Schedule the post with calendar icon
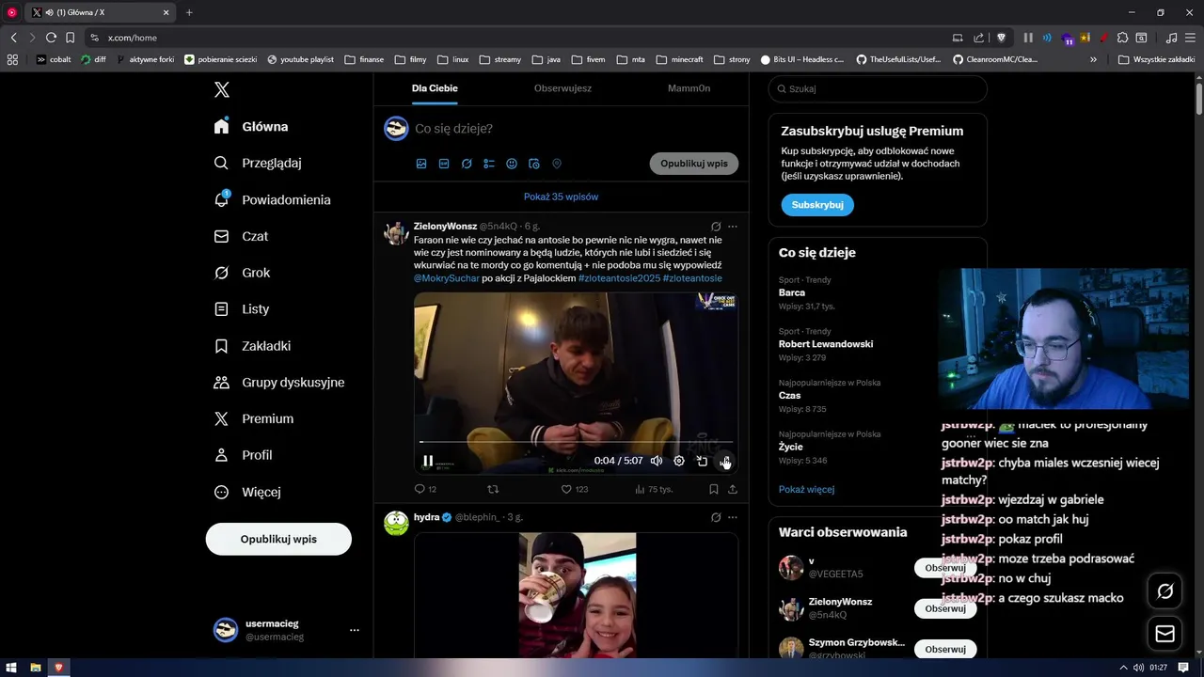The image size is (1204, 677). [x=534, y=164]
